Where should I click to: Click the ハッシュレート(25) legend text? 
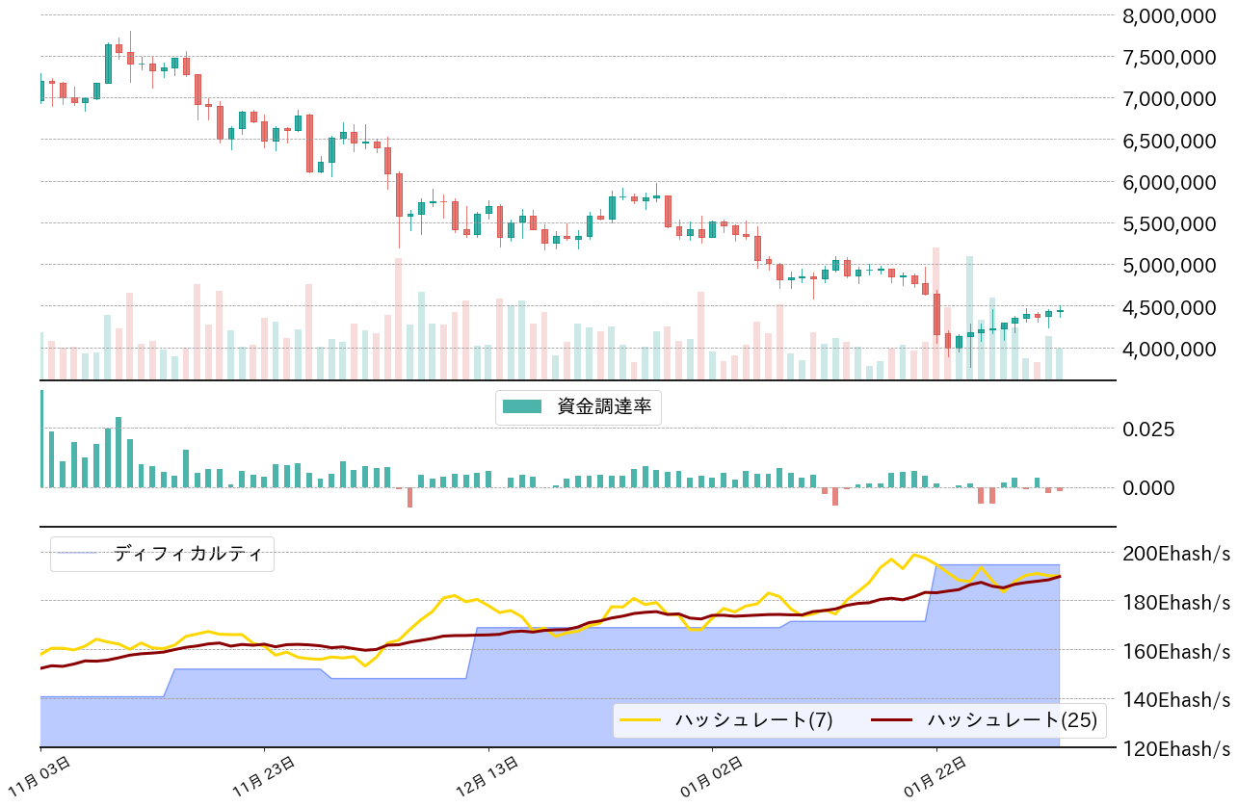[1012, 720]
